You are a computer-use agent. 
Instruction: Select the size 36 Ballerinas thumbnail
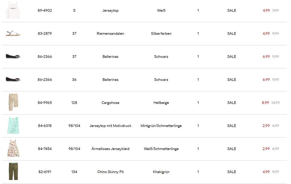pos(13,79)
